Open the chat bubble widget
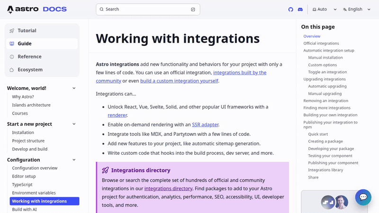Viewport: 379px width, 213px height. [x=363, y=197]
